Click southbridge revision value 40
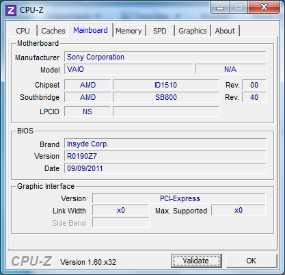The height and width of the screenshot is (275, 285). [x=254, y=97]
